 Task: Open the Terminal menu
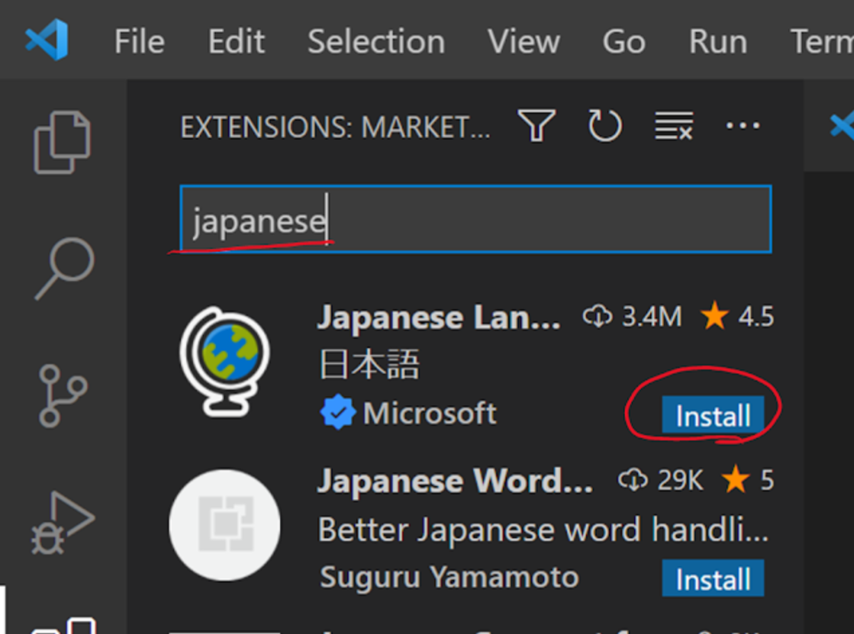822,41
